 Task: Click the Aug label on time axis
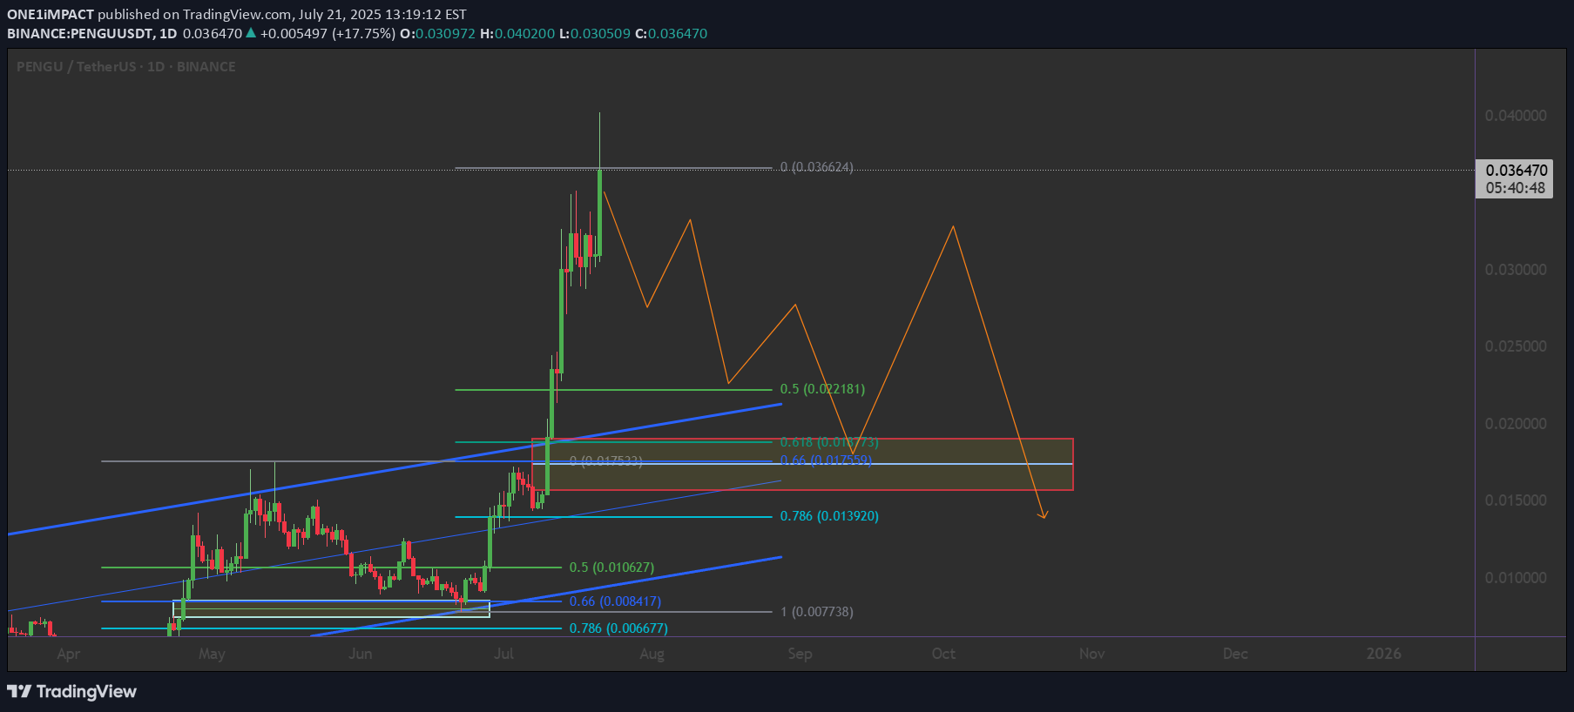pos(652,654)
